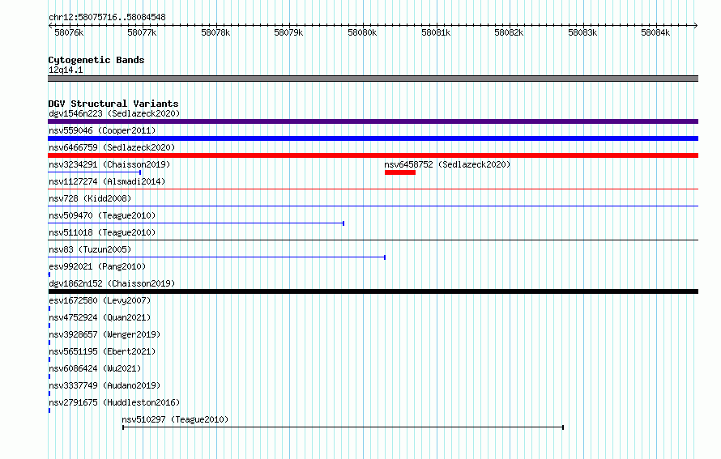721x459 pixels.
Task: Select the short blue nsv3234291 feature line
Action: (94, 172)
